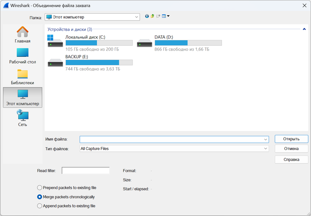Screen dimensions: 311x216
Task: Click the Start / elapsed: label
Action: [x=136, y=189]
